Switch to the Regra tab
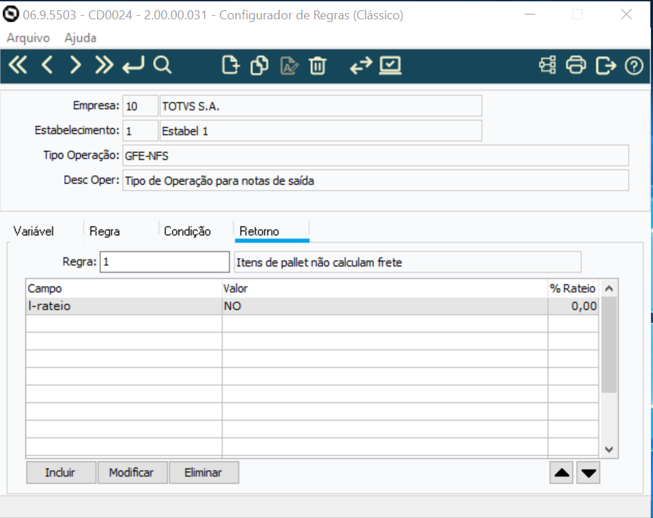Screen dimensions: 653x518 pyautogui.click(x=105, y=231)
